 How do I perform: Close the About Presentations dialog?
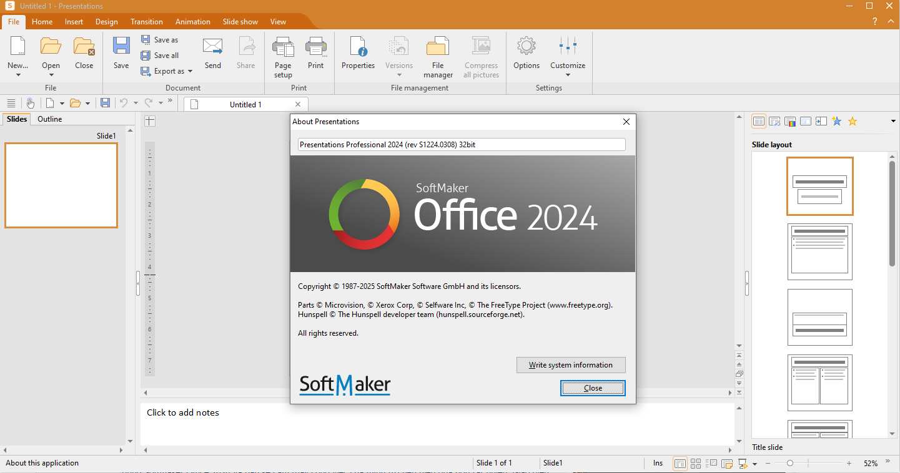pyautogui.click(x=592, y=388)
